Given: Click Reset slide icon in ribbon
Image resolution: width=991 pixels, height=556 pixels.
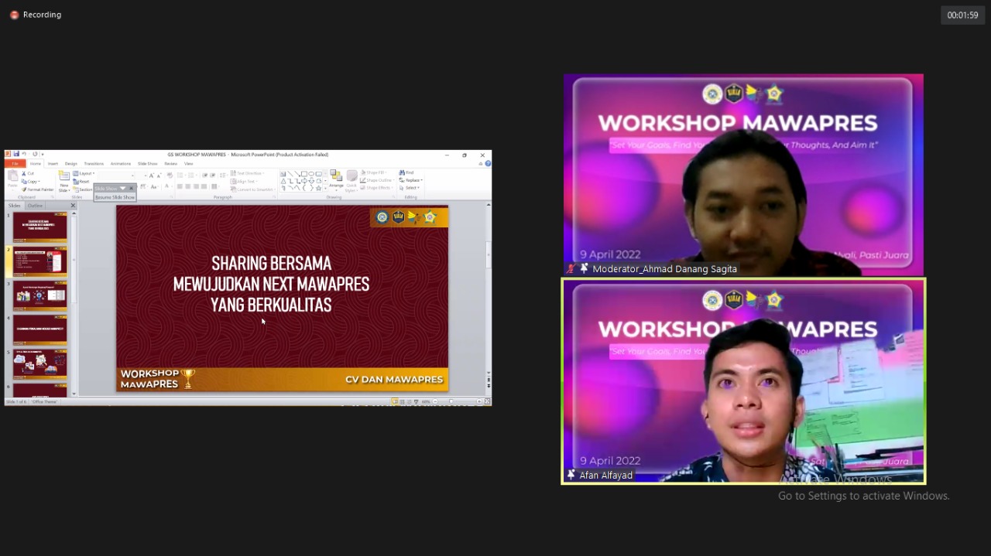Looking at the screenshot, I should tap(76, 181).
